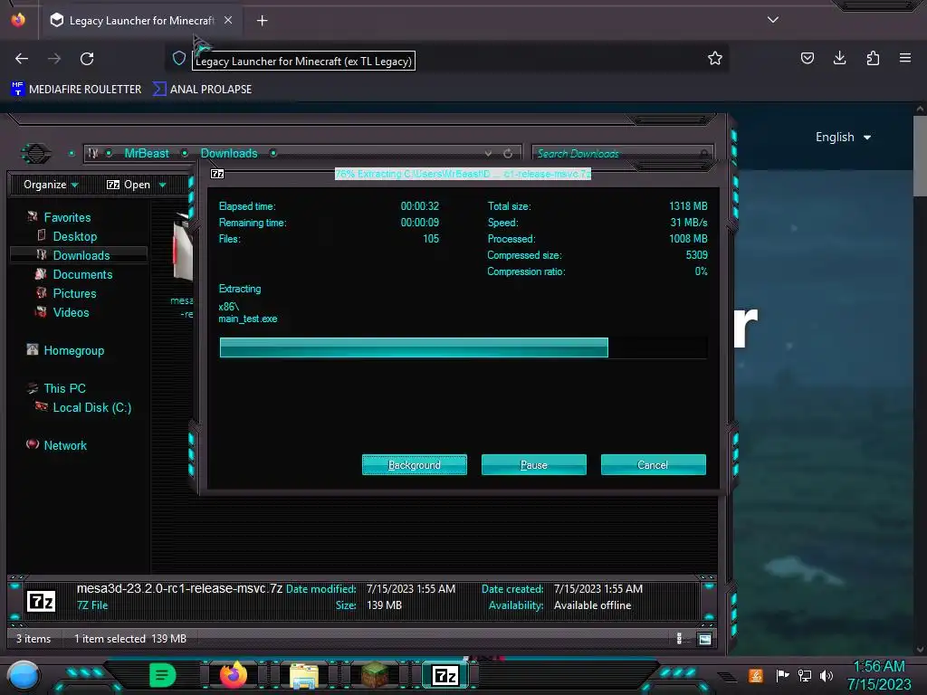This screenshot has width=927, height=695.
Task: Go back in Firefox
Action: click(22, 59)
